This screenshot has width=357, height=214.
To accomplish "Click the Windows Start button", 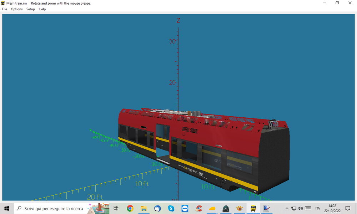I will 6,208.
